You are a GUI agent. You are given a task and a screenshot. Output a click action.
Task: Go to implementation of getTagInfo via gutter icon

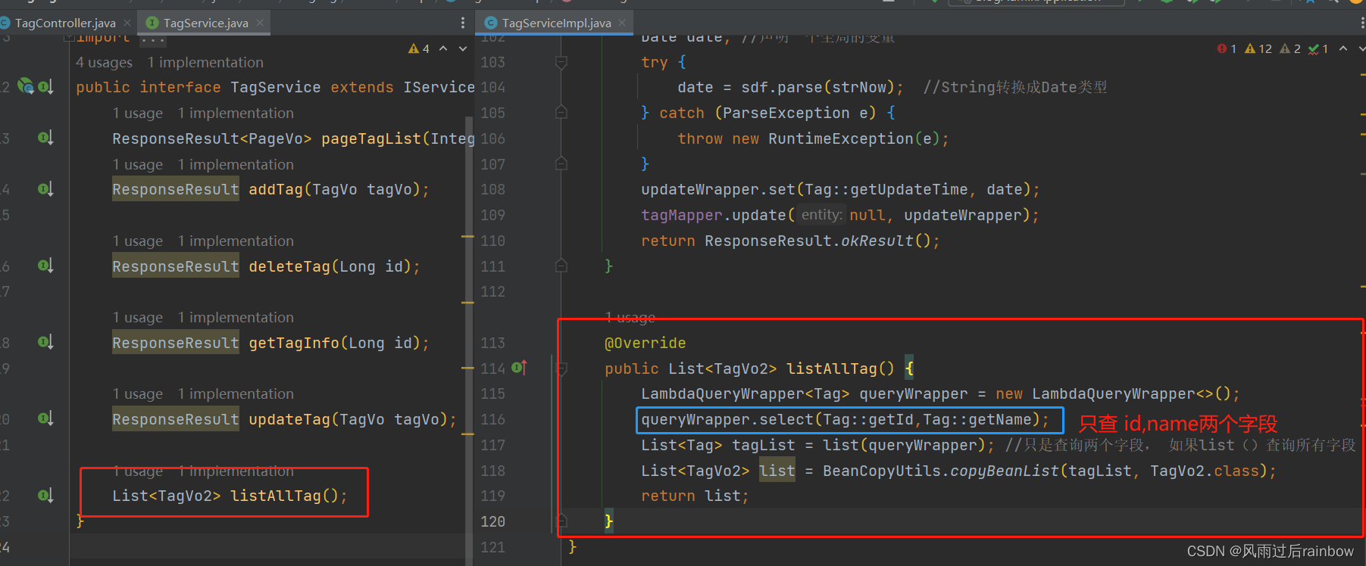pos(45,342)
